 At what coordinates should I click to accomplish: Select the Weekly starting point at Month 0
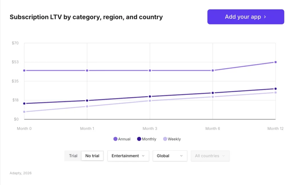pyautogui.click(x=24, y=111)
